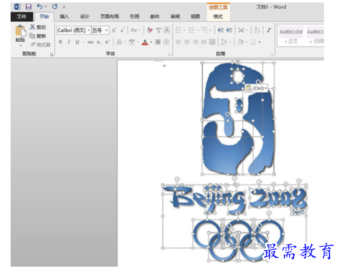Click the 剪切 (Cut) button
The image size is (339, 271).
coord(38,27)
